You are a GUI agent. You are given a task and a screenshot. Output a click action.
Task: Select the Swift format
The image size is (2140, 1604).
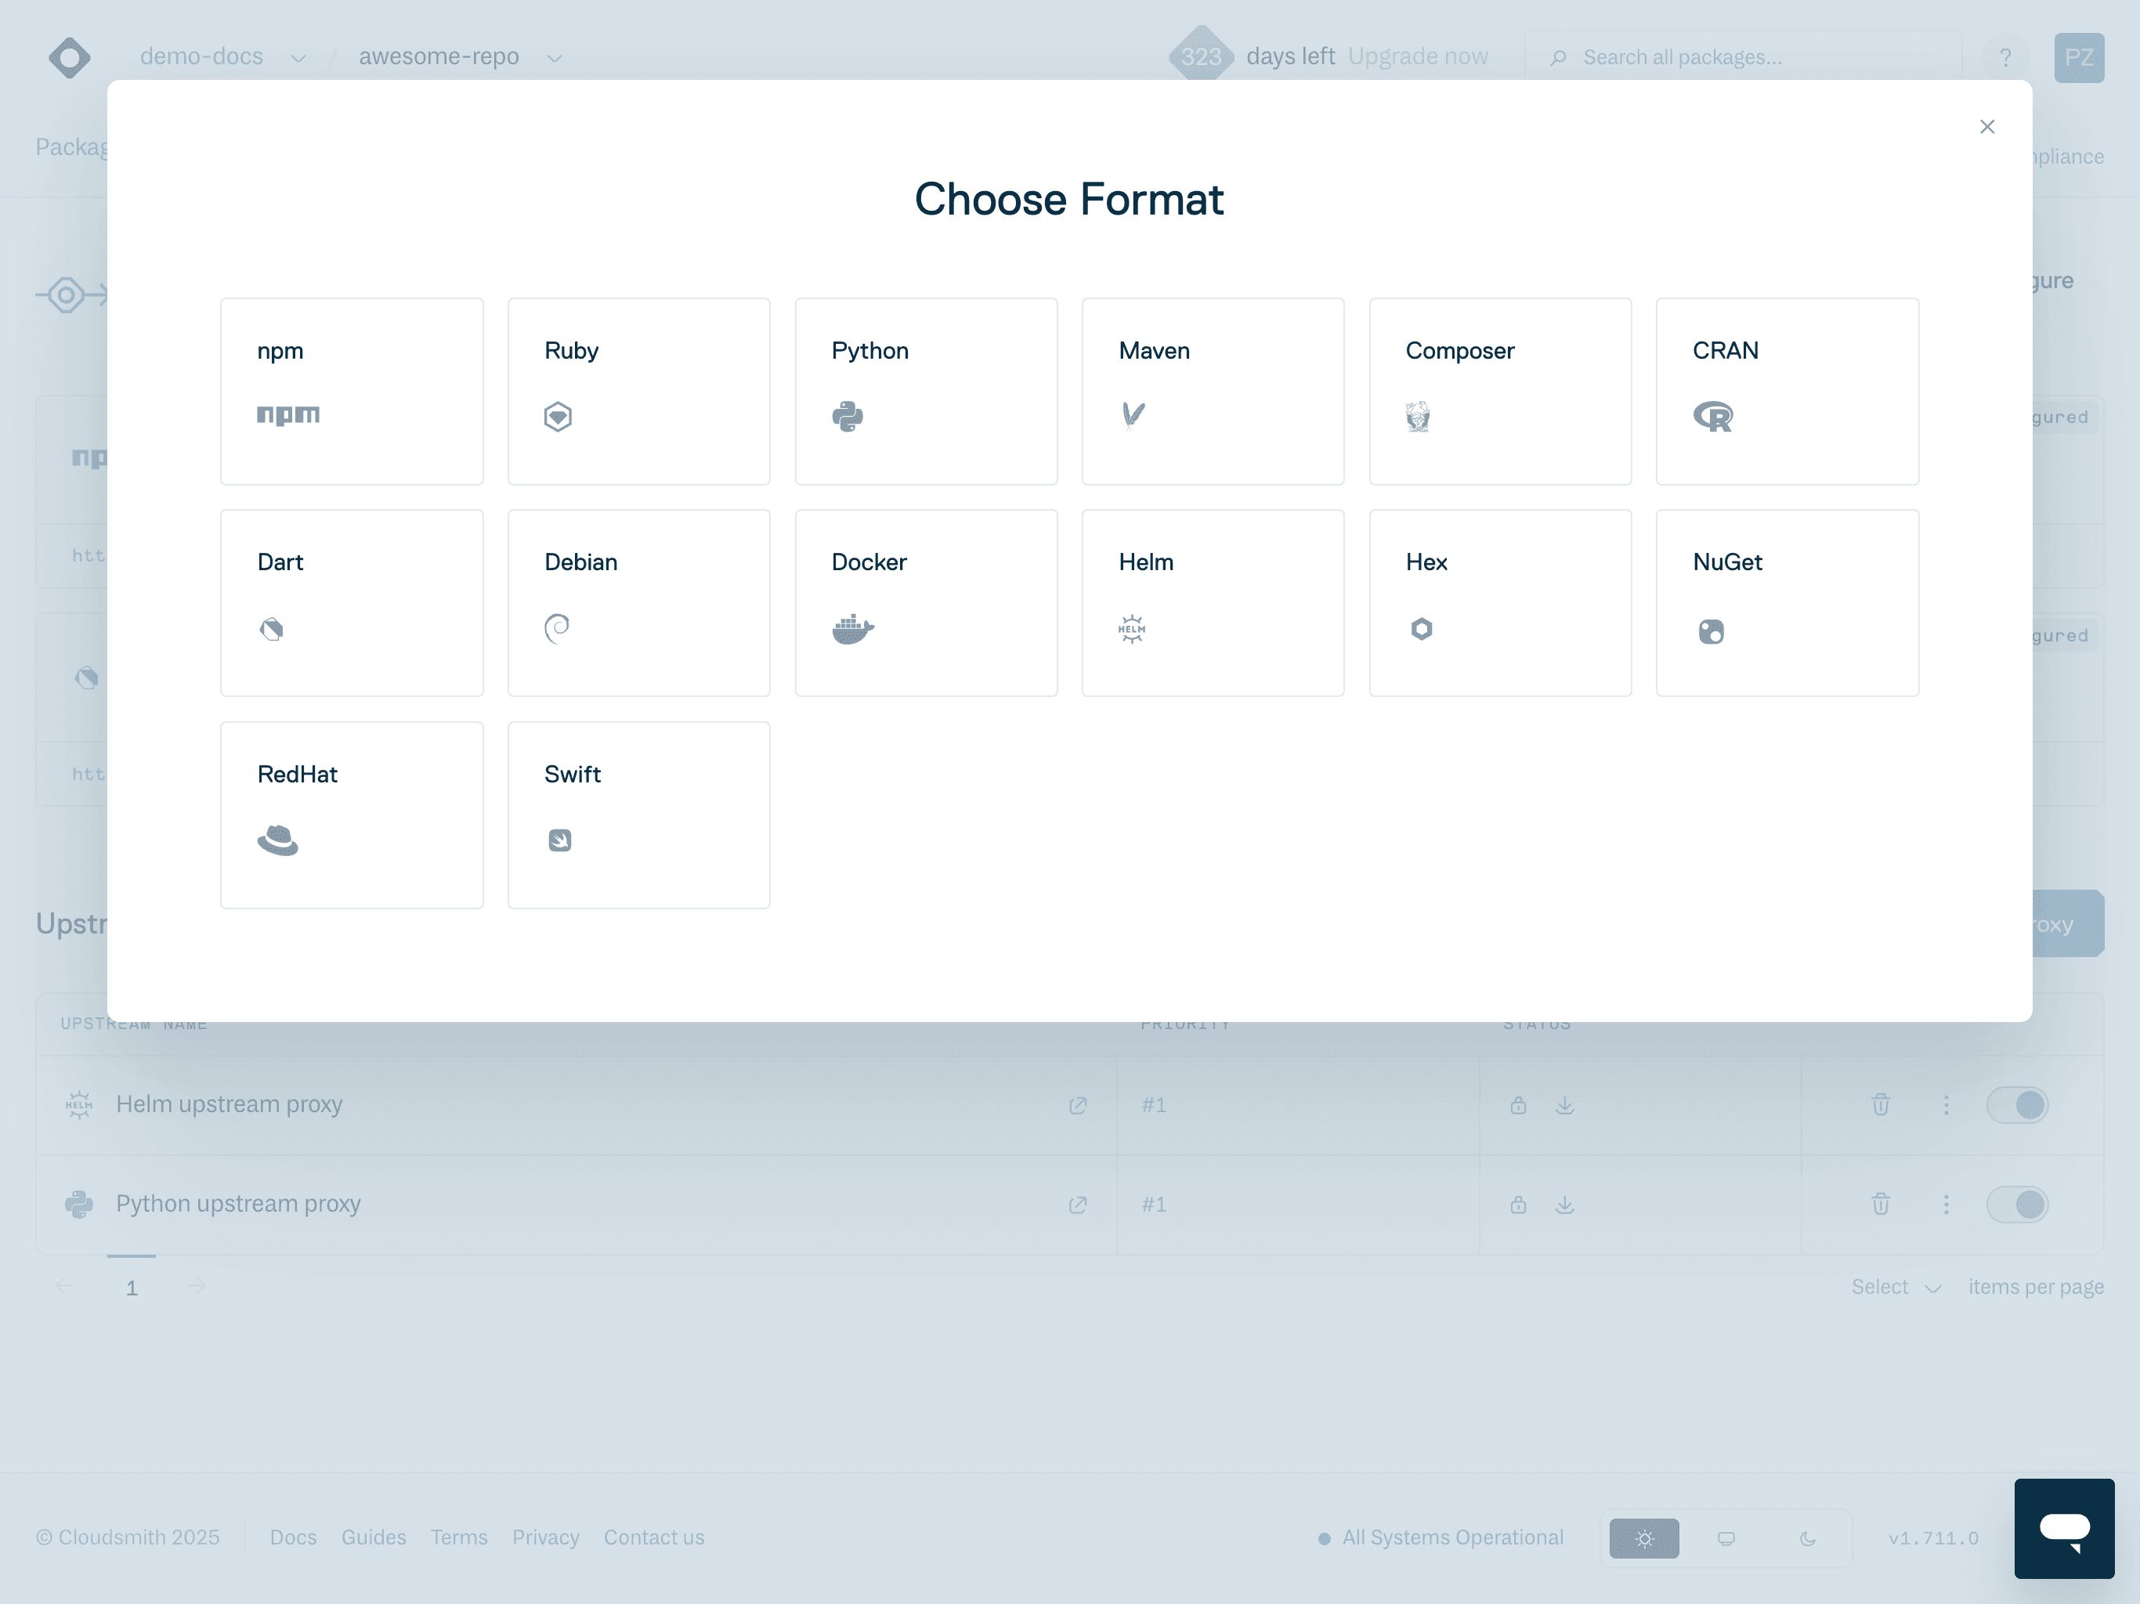[x=638, y=814]
